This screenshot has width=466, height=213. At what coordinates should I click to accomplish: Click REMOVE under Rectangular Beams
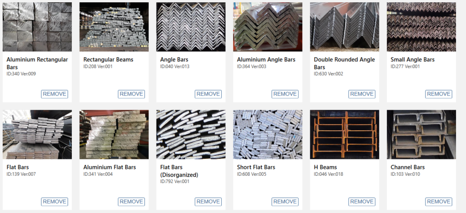pos(132,94)
